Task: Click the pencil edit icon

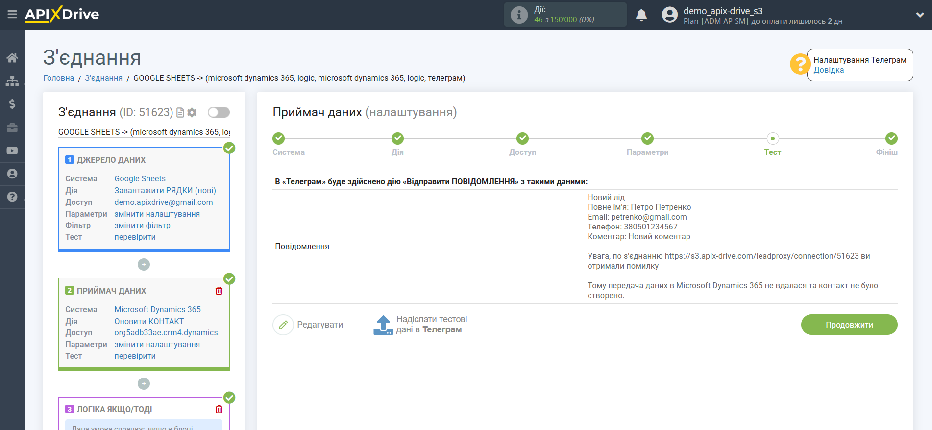Action: point(283,325)
